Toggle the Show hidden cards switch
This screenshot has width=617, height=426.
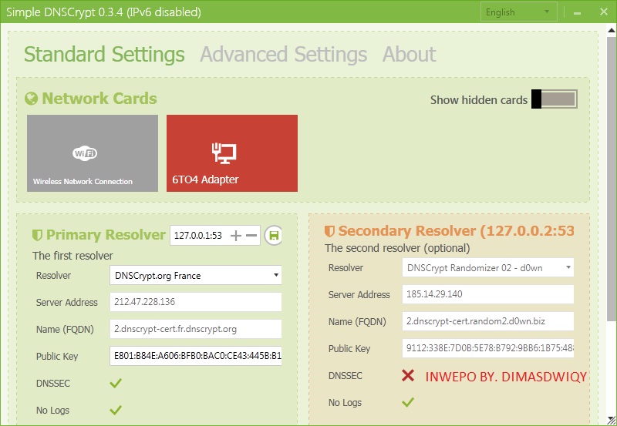(x=554, y=99)
